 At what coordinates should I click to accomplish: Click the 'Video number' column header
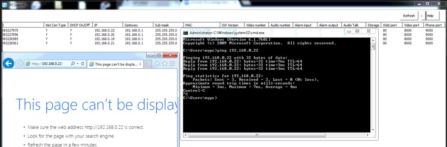coord(257,25)
